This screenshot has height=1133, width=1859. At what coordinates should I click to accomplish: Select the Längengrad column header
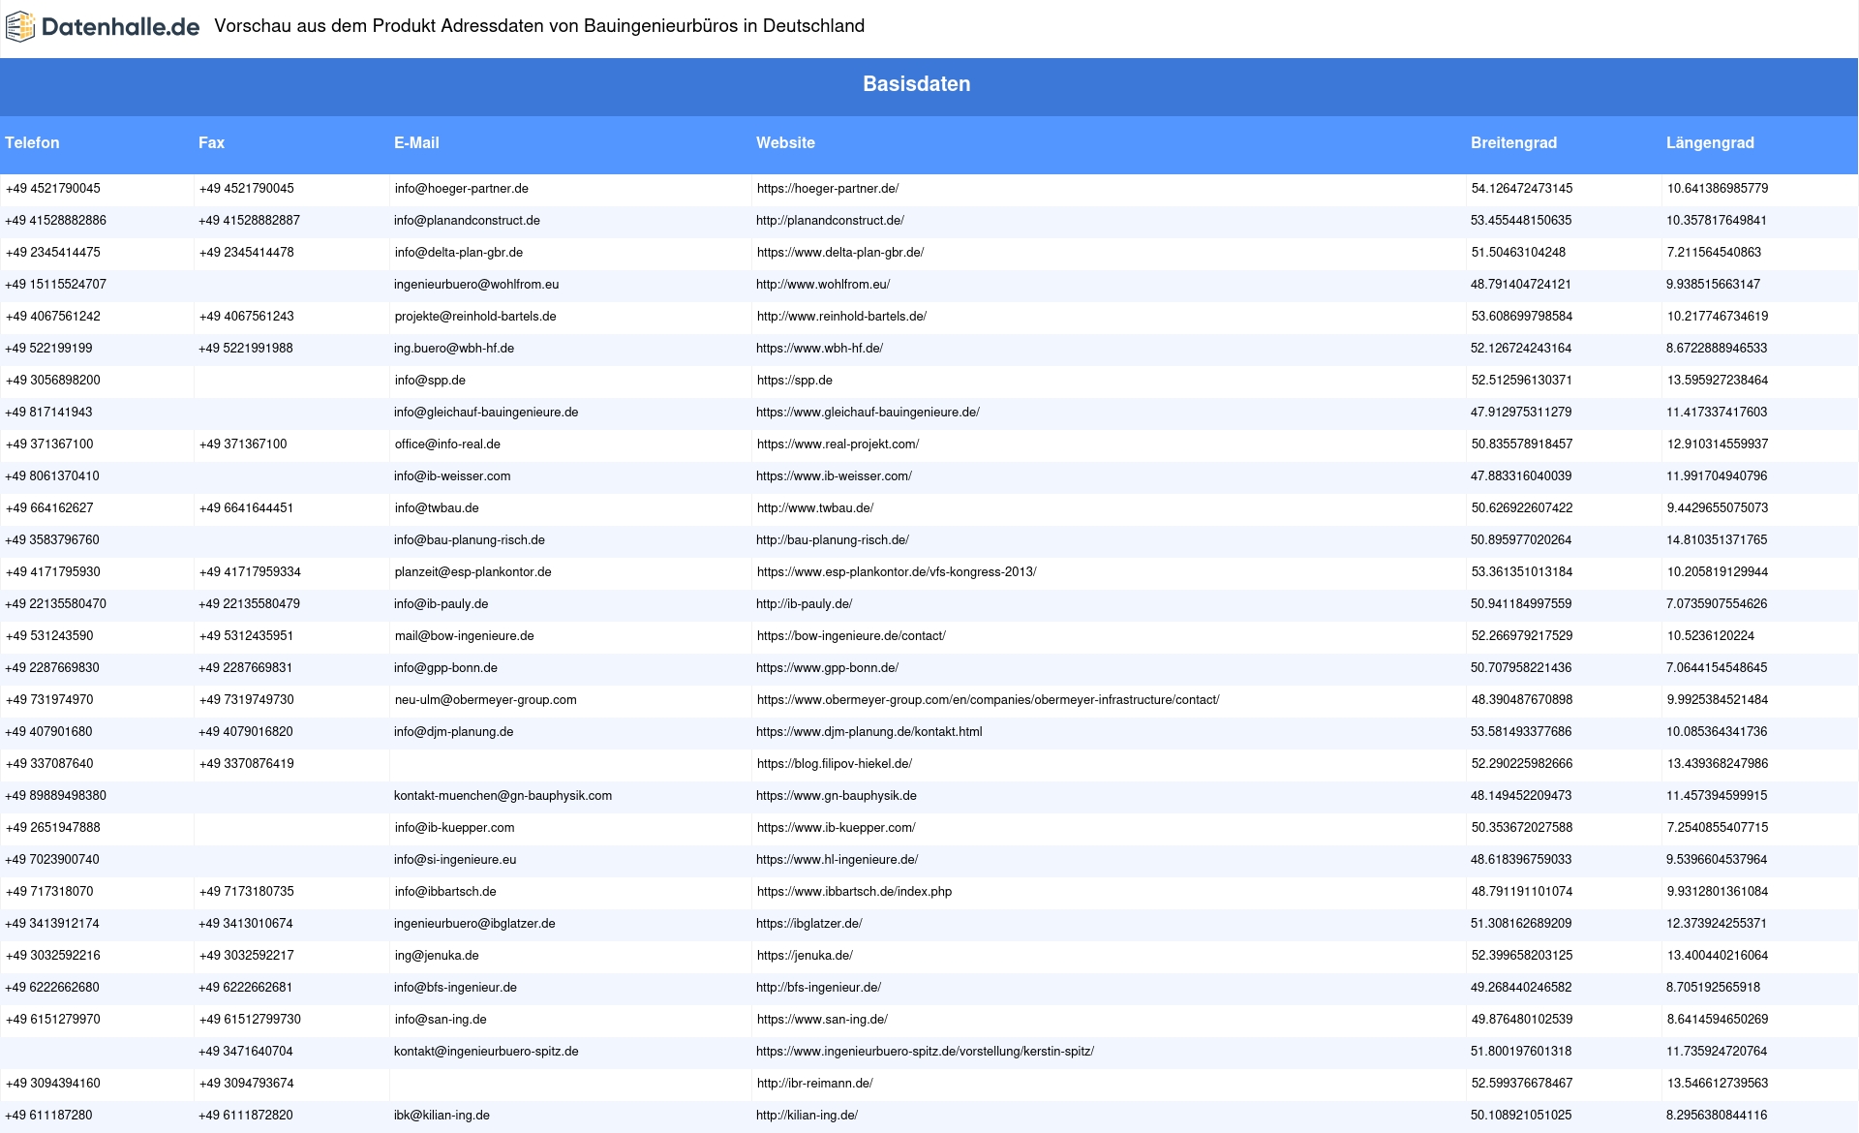[1710, 143]
